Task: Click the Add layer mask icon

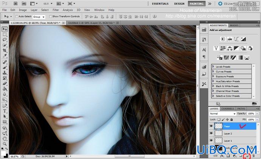Action: coord(228,156)
